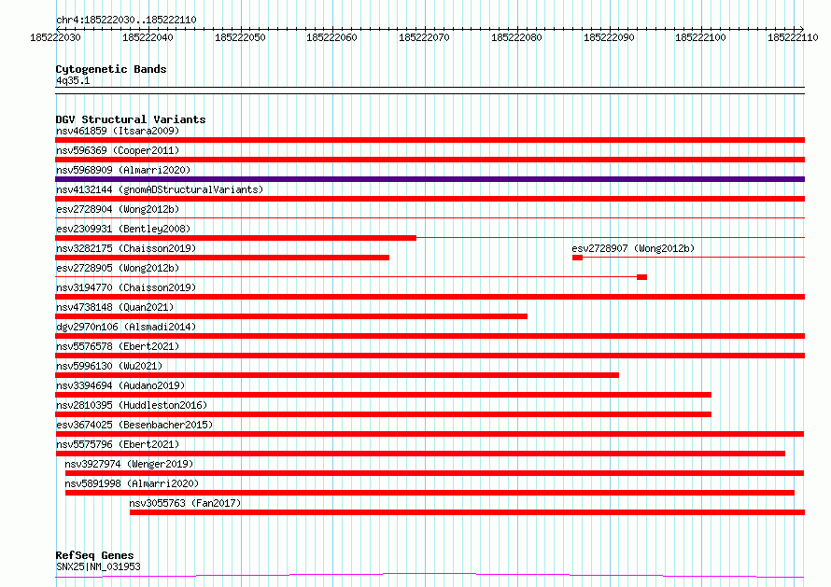Click the small red block of esv2728905

641,277
